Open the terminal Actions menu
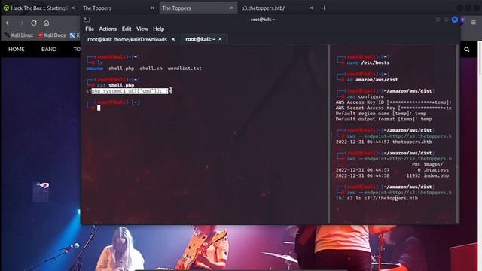The height and width of the screenshot is (271, 482). click(x=108, y=29)
